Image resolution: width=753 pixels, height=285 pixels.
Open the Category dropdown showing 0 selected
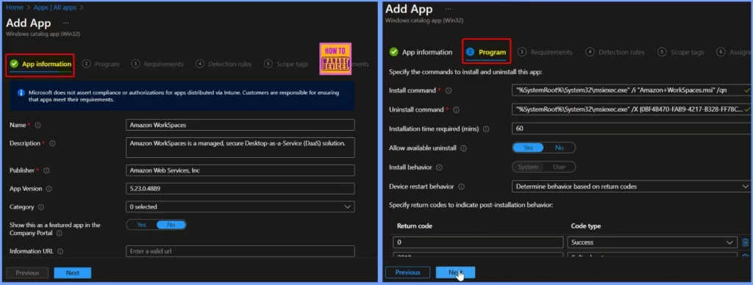[x=240, y=207]
